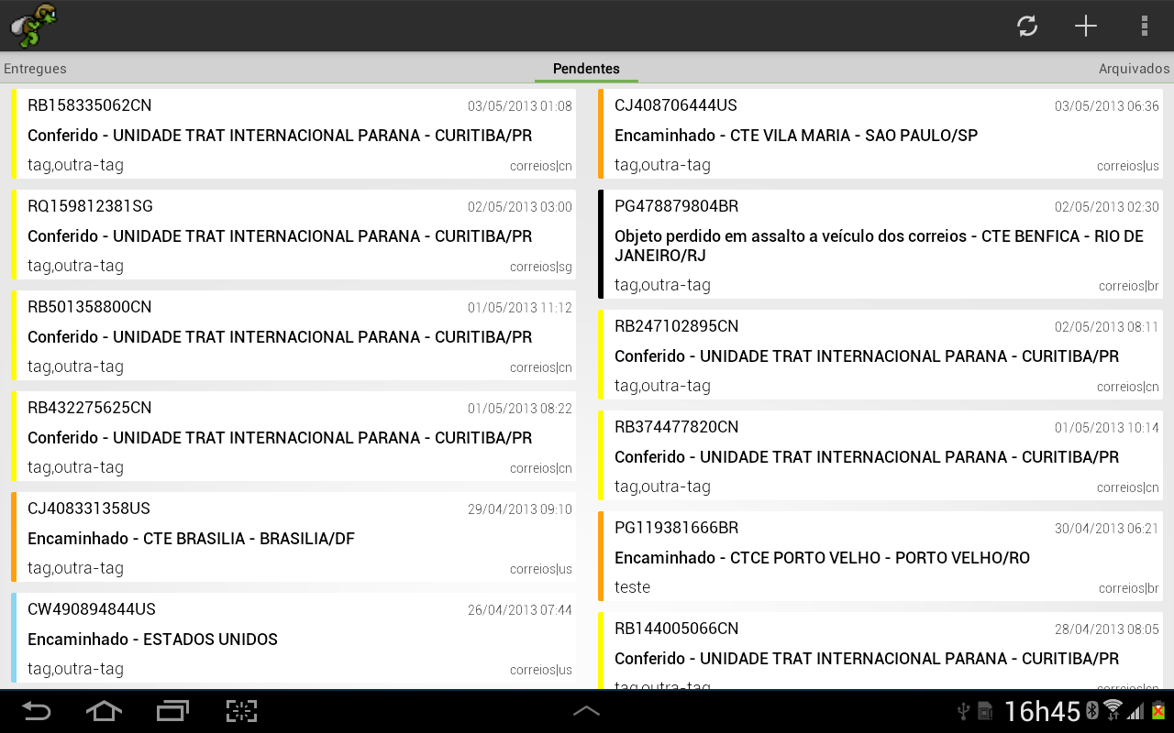
Task: Tap the Wi-Fi signal icon
Action: point(1113,710)
